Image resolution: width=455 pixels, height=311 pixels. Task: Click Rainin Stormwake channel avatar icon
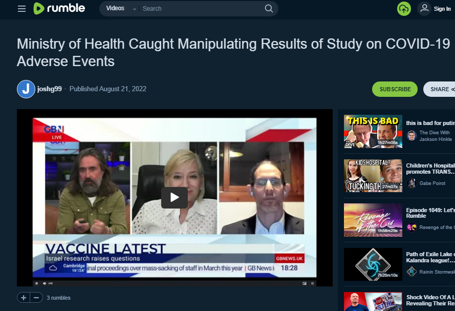pos(411,272)
